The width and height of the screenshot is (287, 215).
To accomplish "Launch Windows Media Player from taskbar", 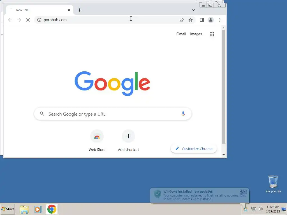I will (x=38, y=209).
